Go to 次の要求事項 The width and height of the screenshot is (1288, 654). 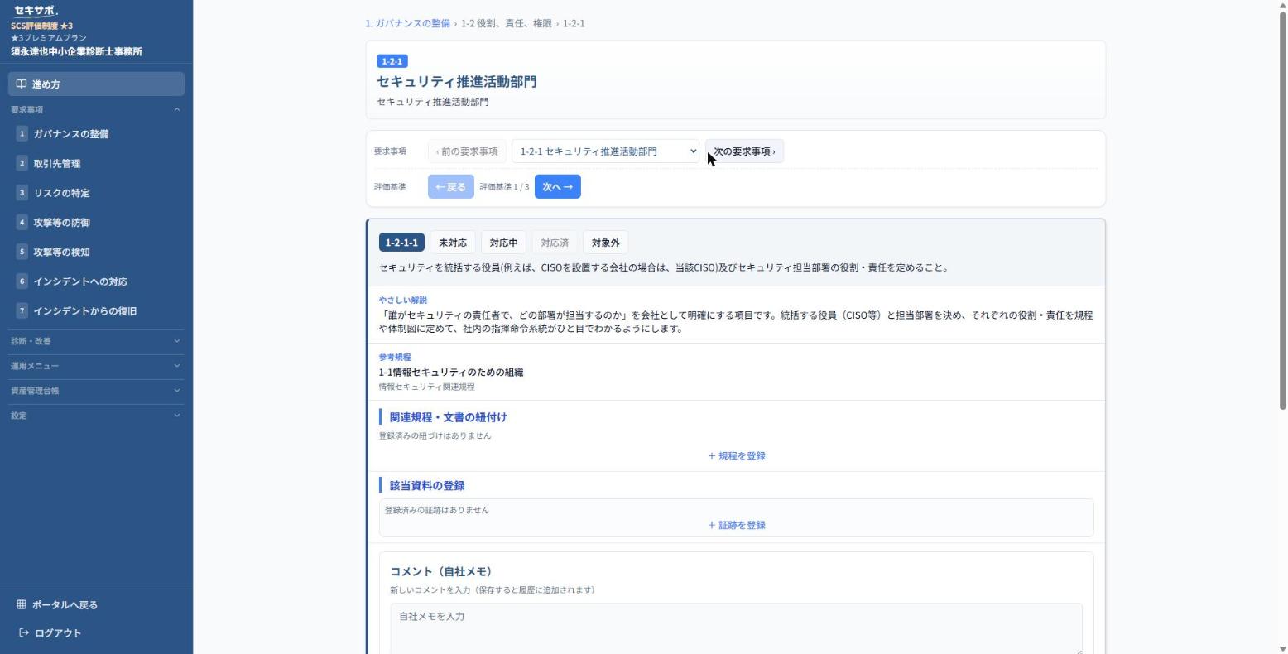(x=744, y=151)
